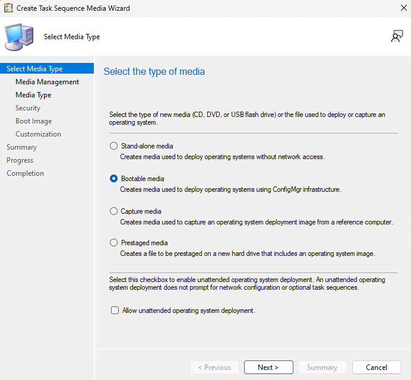The image size is (411, 380).
Task: Select the Progress step in sidebar
Action: point(20,160)
